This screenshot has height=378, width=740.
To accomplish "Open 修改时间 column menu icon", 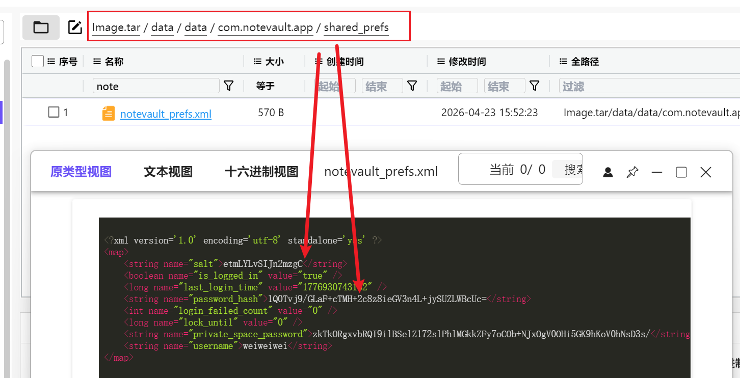I will coord(441,62).
